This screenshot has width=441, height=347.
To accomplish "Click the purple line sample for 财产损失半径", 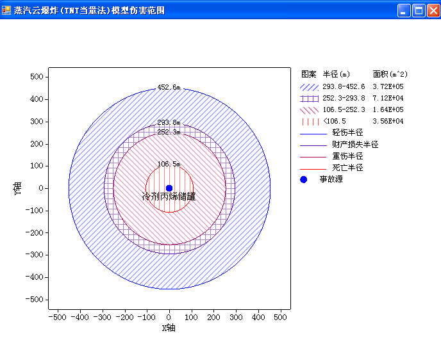I will (x=313, y=145).
